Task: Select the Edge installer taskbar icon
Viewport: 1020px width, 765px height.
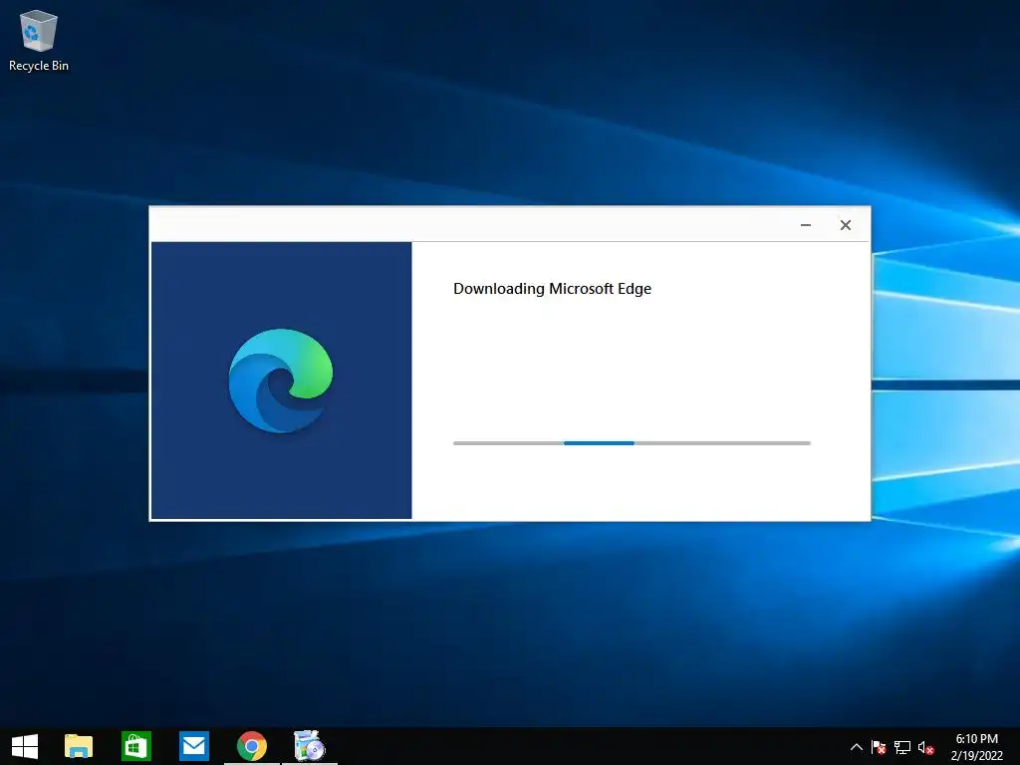Action: [x=309, y=746]
